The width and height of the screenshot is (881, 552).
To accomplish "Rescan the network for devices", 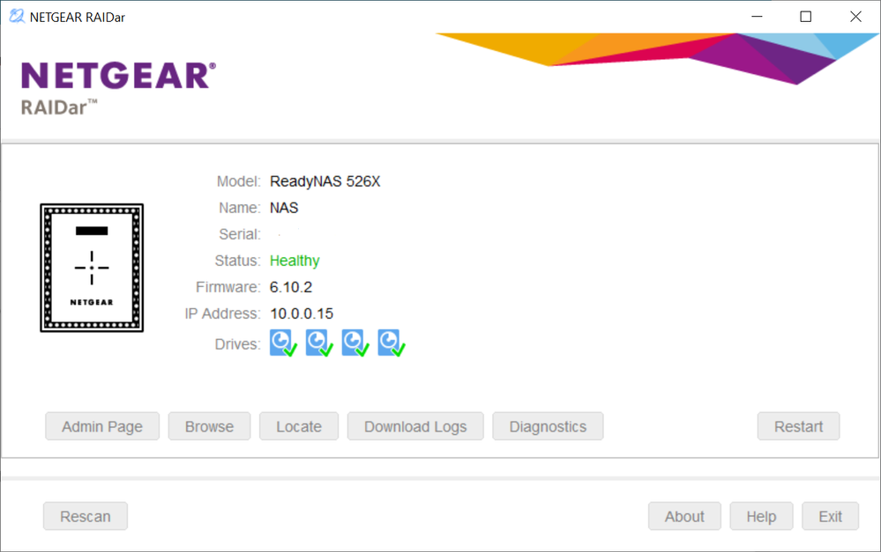I will click(x=86, y=517).
